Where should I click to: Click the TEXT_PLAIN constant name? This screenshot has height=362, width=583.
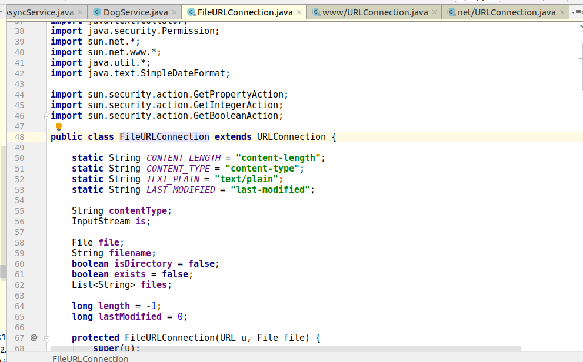pos(173,179)
